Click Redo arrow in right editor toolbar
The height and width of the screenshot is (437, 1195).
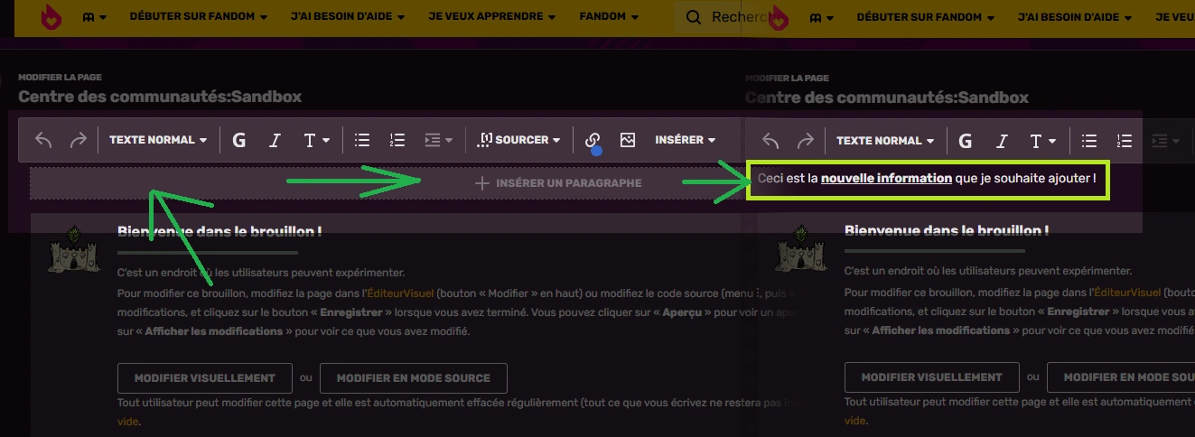coord(806,141)
